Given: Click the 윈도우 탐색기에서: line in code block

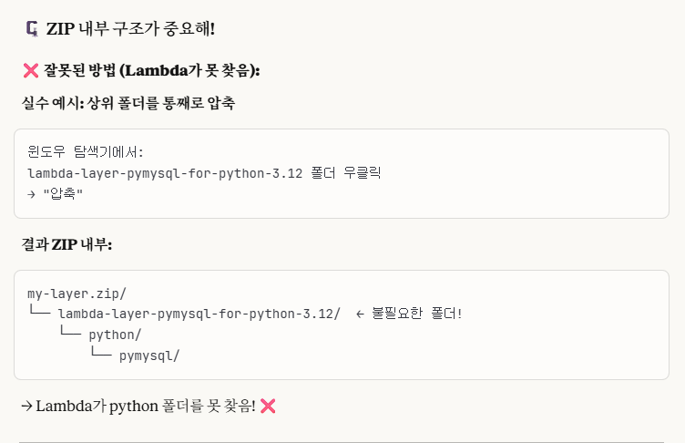Looking at the screenshot, I should tap(86, 151).
